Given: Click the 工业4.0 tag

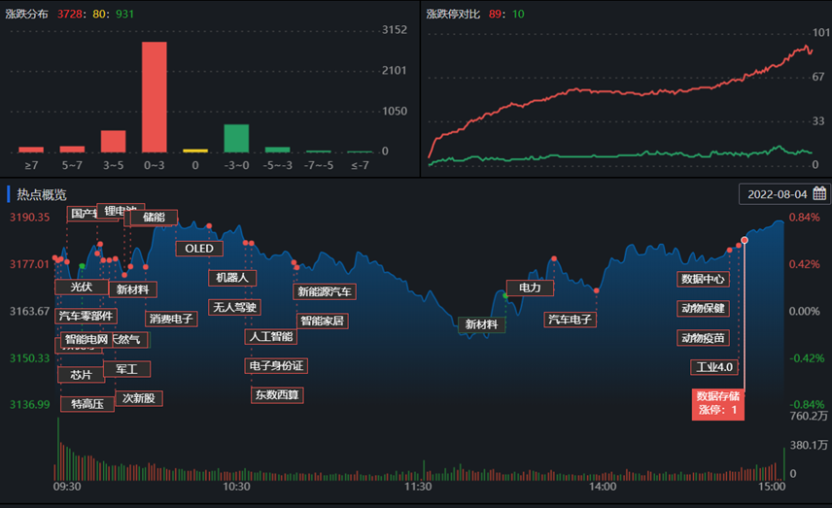Looking at the screenshot, I should point(714,367).
